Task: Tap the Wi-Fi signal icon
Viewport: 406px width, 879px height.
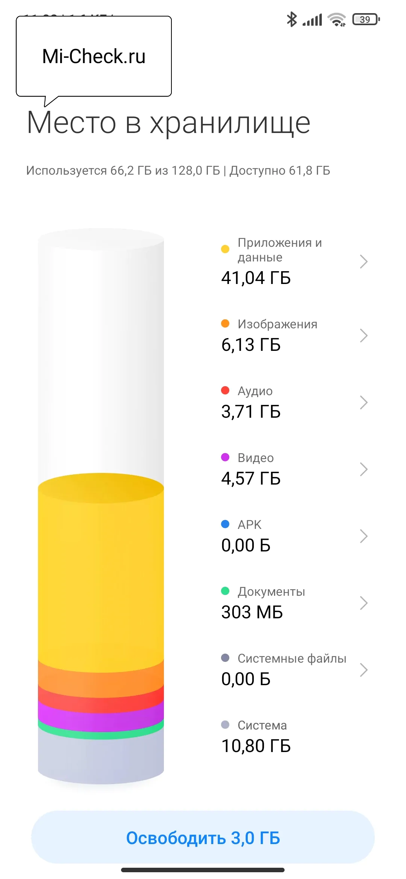Action: pyautogui.click(x=336, y=20)
